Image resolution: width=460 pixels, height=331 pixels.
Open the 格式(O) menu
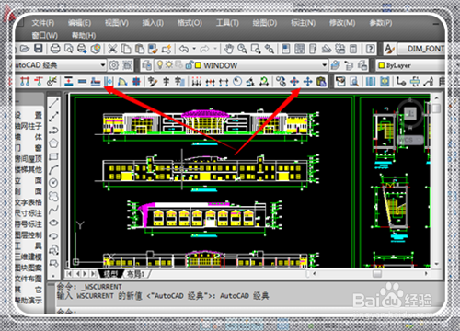[x=190, y=23]
